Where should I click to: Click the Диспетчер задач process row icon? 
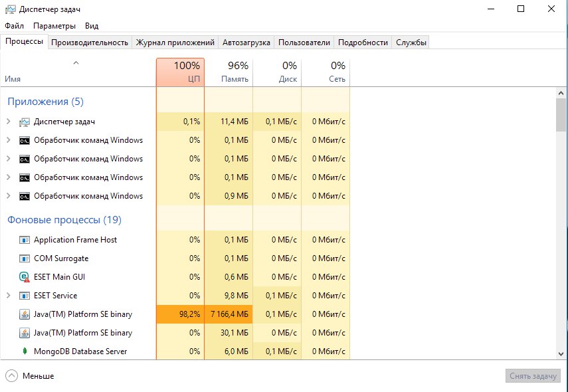tap(25, 122)
